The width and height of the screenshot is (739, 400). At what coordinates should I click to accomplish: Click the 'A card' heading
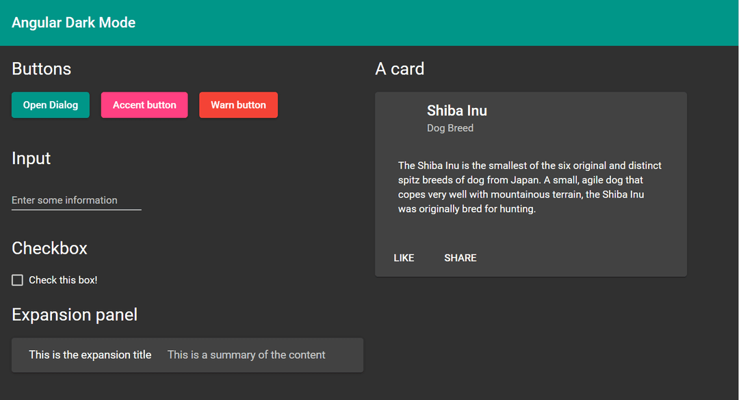399,68
